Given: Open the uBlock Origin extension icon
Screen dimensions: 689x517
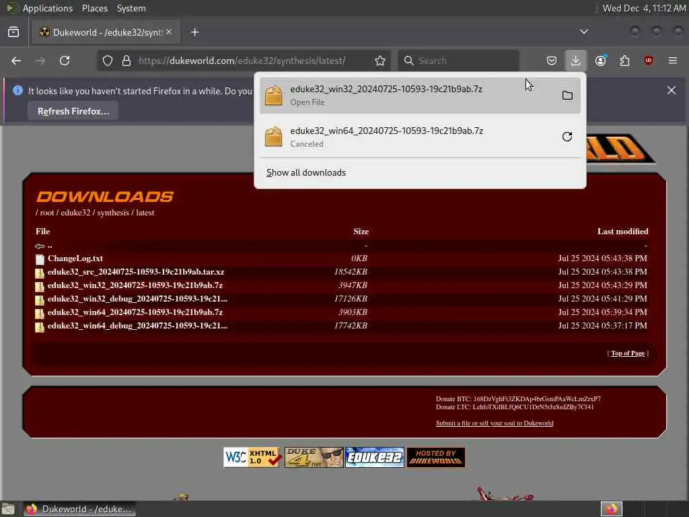Looking at the screenshot, I should pos(649,61).
